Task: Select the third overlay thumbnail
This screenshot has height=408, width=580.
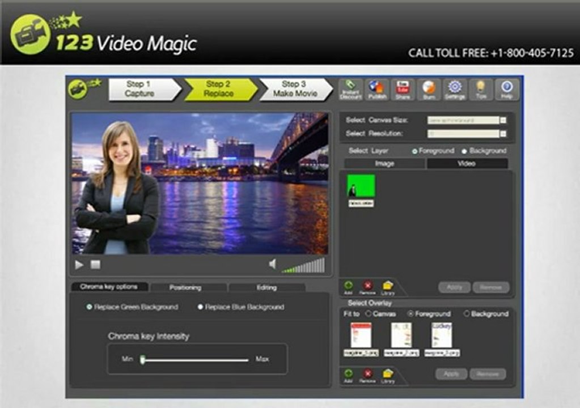Action: 442,335
